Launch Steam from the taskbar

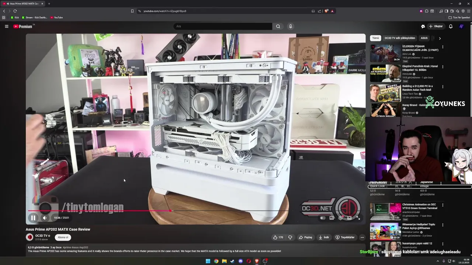[x=232, y=261]
